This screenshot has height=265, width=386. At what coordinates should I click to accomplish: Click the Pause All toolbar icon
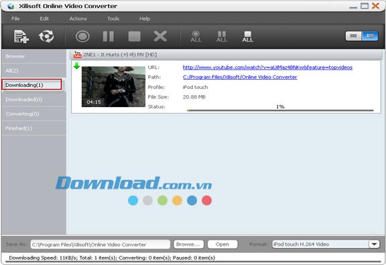pyautogui.click(x=222, y=37)
